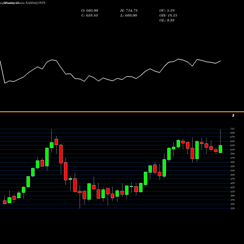Click the 399 price axis label
This screenshot has height=244, width=244.
(x=232, y=196)
